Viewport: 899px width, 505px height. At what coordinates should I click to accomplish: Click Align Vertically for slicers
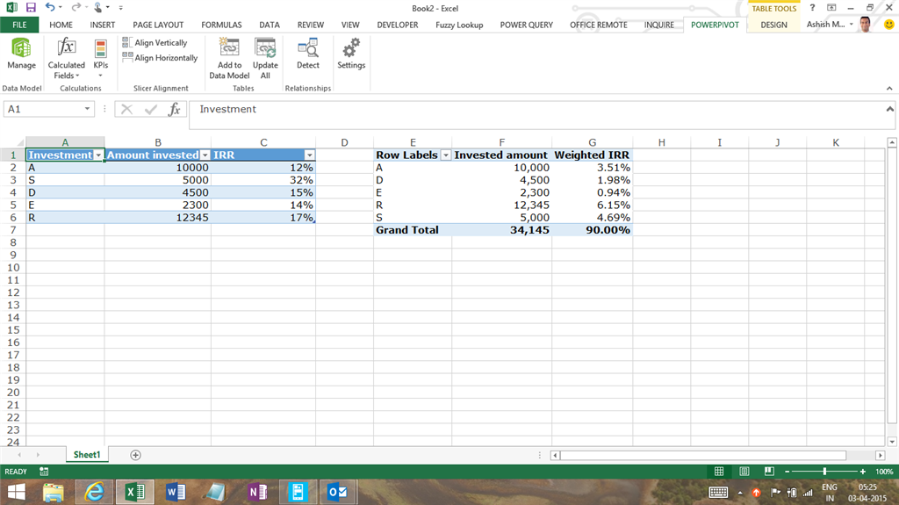(x=155, y=42)
